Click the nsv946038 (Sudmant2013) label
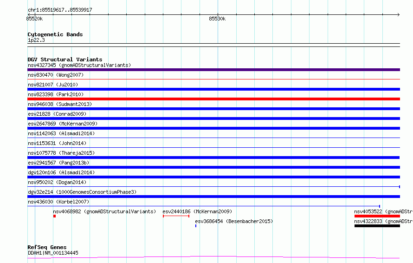413x263 pixels. point(60,104)
